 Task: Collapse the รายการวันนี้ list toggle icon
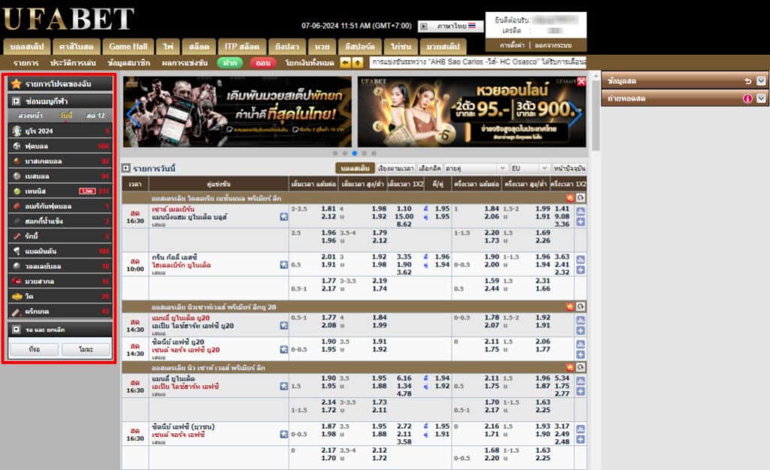126,168
